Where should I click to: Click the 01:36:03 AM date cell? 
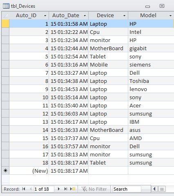click(69, 114)
